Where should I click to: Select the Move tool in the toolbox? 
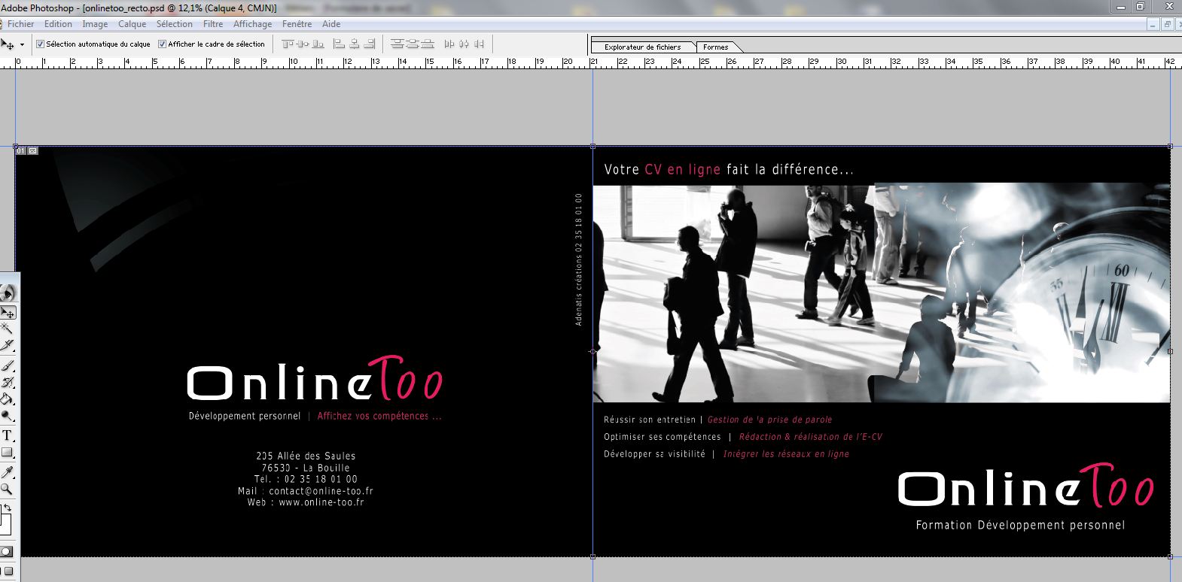[x=8, y=312]
